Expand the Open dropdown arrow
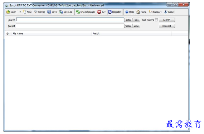204x134 pixels. coord(20,12)
